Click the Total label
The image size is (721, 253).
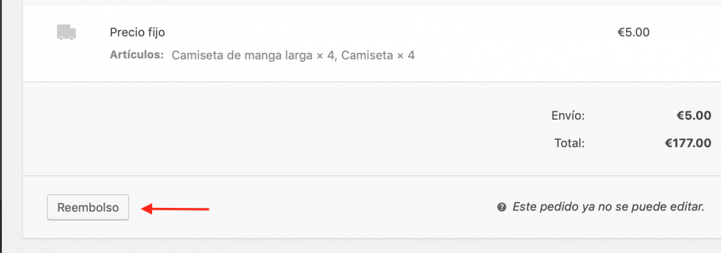coord(569,143)
